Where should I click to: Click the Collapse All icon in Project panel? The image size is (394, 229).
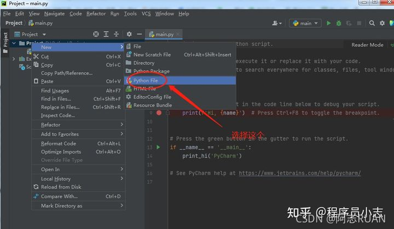click(x=117, y=34)
